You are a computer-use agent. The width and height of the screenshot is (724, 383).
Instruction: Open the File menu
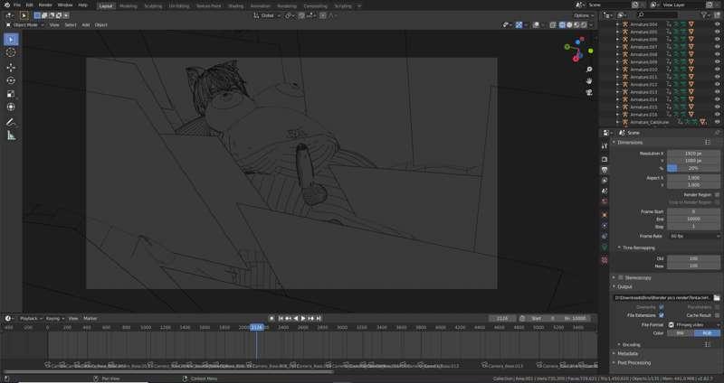[x=16, y=5]
